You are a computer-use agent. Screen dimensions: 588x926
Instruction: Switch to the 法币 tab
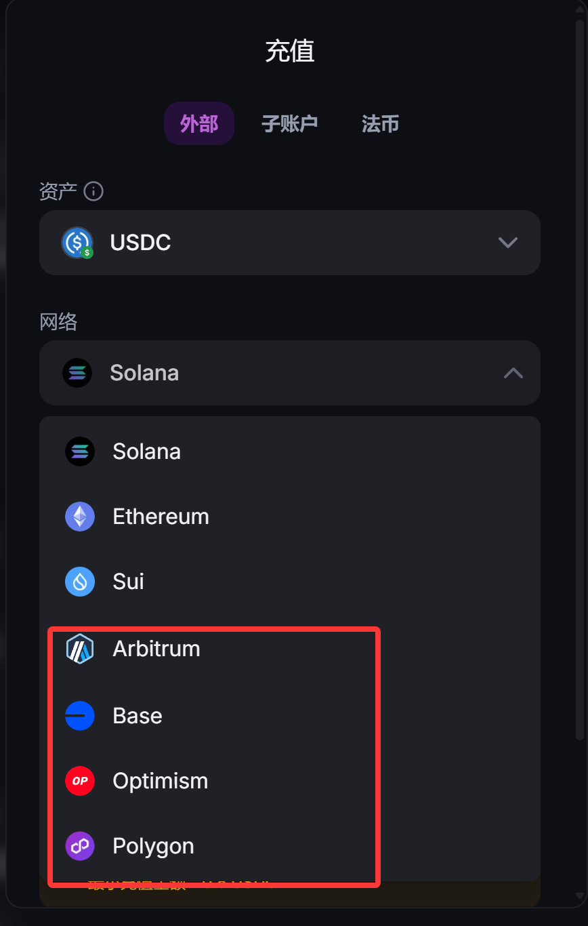(380, 124)
